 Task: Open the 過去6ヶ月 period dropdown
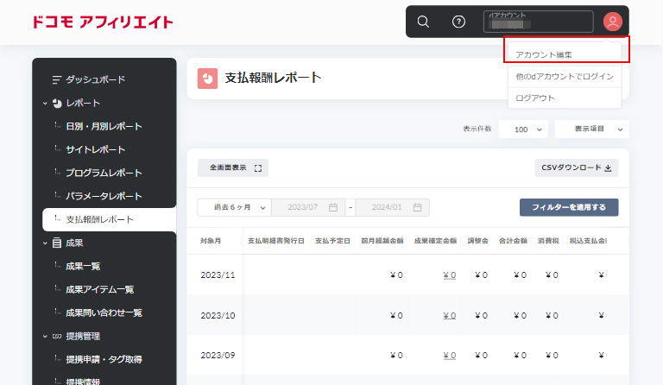tap(234, 207)
